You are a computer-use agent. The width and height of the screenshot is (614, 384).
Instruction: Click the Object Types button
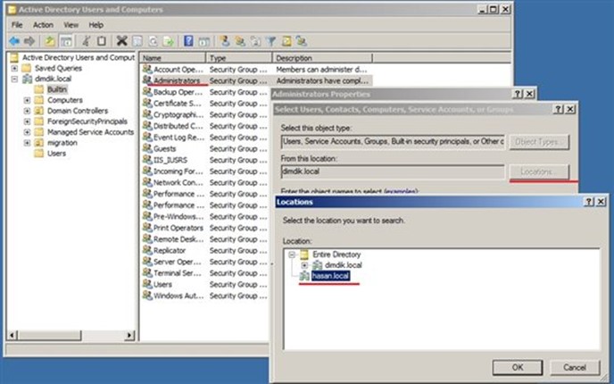539,142
